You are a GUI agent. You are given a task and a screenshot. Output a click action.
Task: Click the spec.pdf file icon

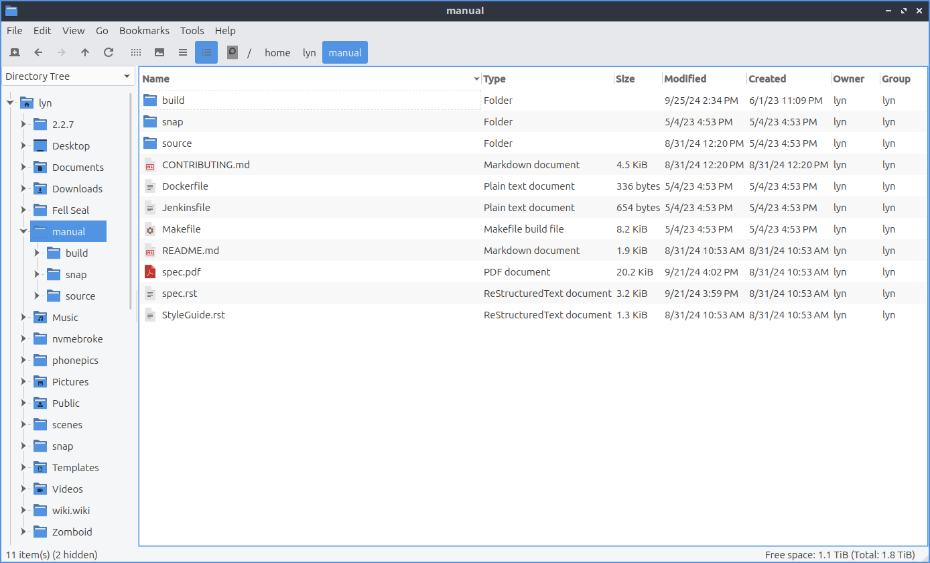click(x=150, y=272)
